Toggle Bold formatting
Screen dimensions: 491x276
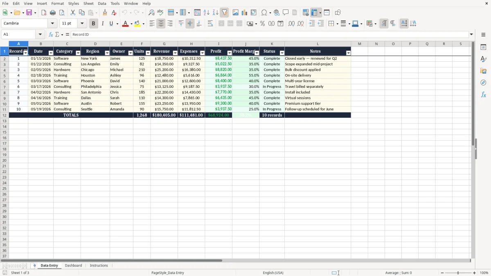(93, 24)
